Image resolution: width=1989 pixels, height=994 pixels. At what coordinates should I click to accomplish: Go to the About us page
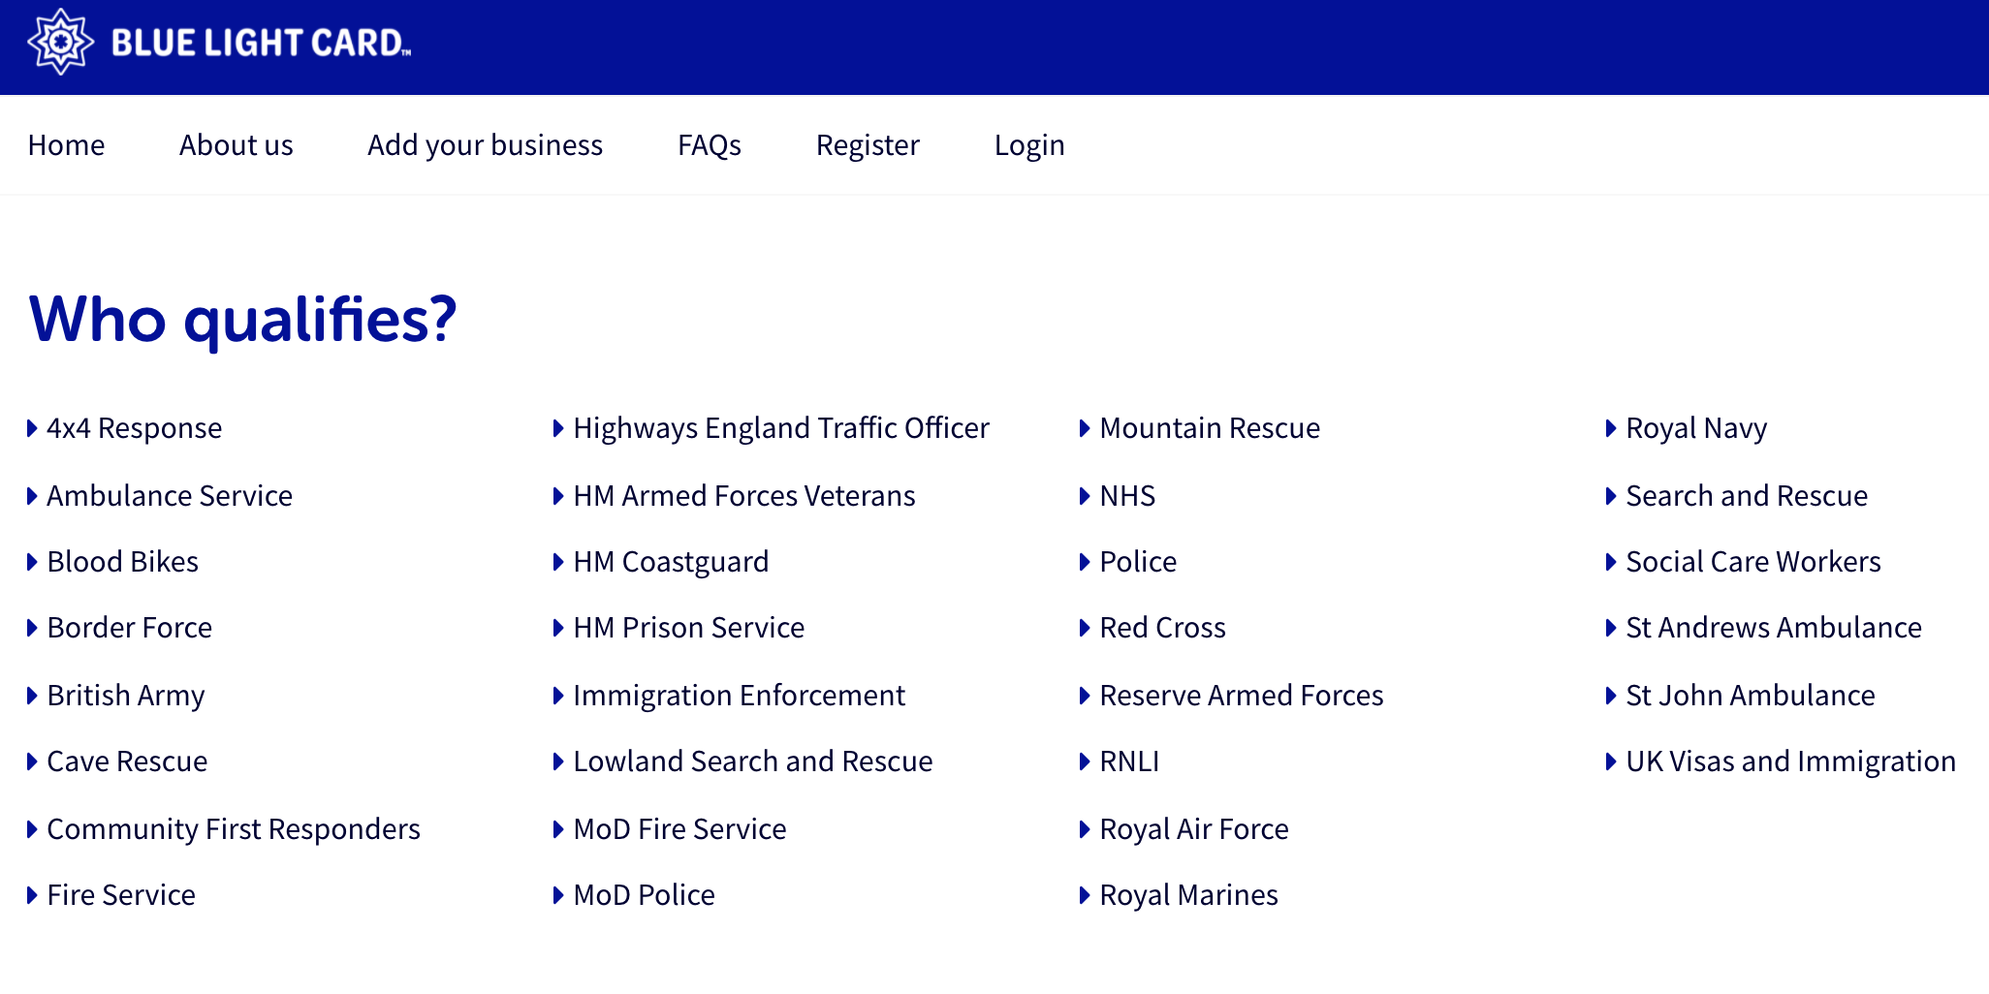click(x=236, y=145)
